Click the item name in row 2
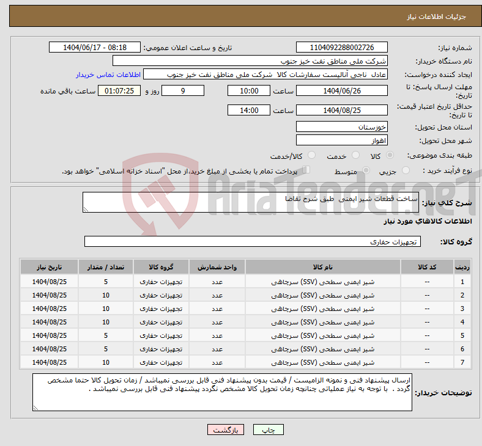 coord(323,295)
